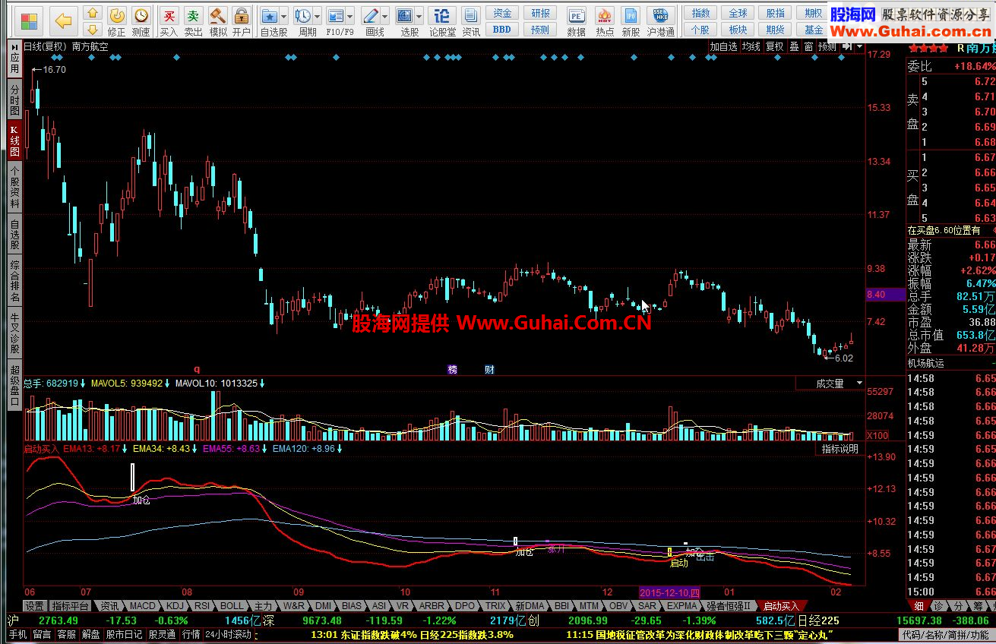Image resolution: width=996 pixels, height=644 pixels.
Task: Open F10/F9 company info icon
Action: [x=336, y=15]
